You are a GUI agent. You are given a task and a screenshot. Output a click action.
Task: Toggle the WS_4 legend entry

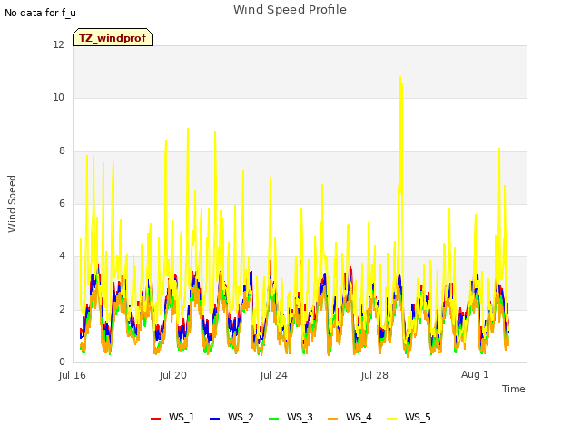click(x=350, y=417)
